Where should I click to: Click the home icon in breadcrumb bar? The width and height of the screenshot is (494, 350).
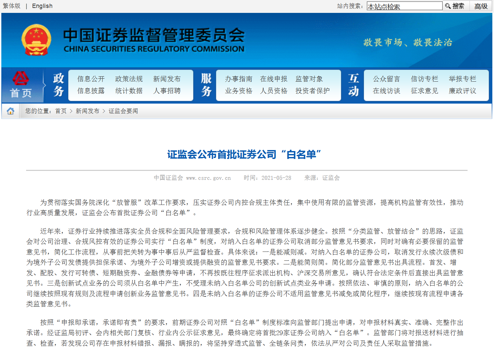coord(11,111)
